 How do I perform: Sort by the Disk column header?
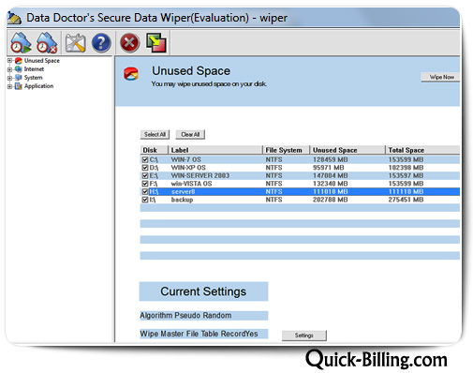click(154, 150)
